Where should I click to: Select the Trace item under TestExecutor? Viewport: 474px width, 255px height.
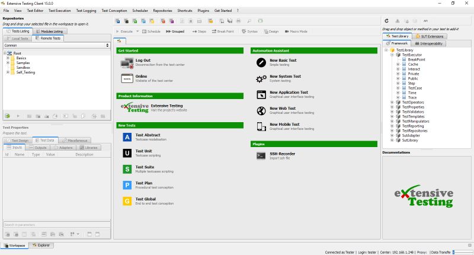pos(412,97)
